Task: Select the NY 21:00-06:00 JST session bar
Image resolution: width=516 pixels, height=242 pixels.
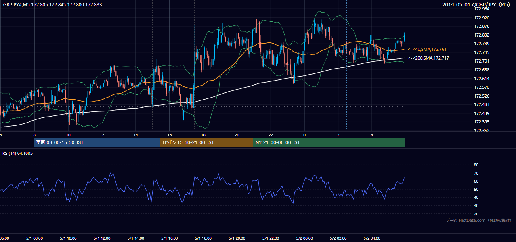Action: 329,142
